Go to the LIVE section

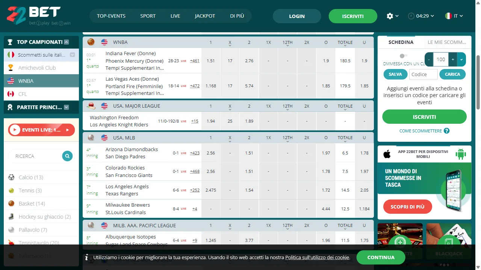click(175, 16)
